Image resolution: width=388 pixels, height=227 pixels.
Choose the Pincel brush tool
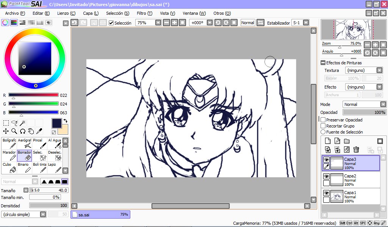pyautogui.click(x=39, y=143)
